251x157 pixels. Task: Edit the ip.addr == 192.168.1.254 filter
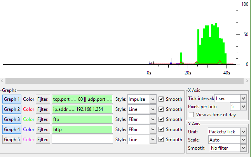pos(82,109)
